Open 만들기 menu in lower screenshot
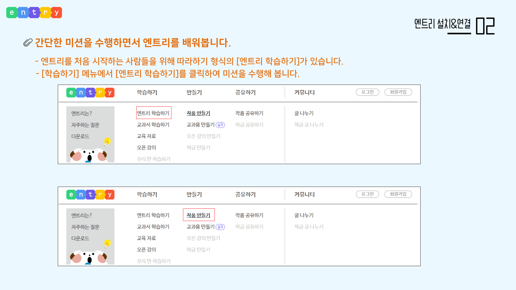Image resolution: width=516 pixels, height=290 pixels. point(194,194)
